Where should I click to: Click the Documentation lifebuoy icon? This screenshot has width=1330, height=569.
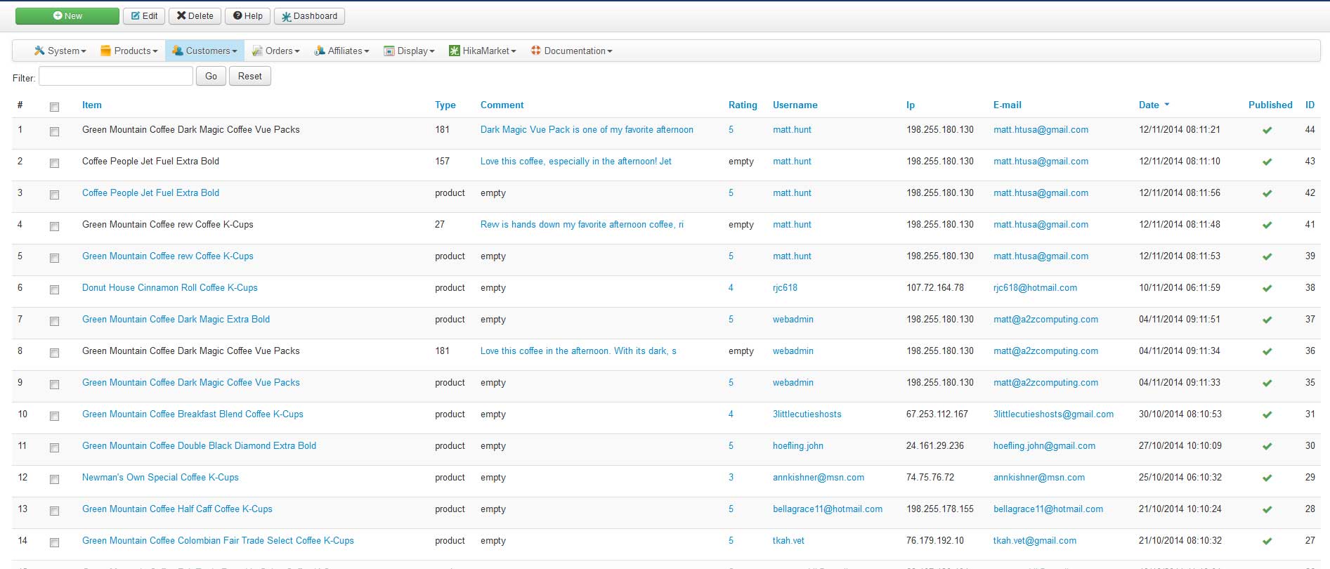point(536,51)
